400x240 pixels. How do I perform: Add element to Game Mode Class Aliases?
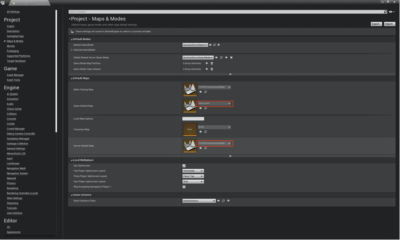click(x=207, y=69)
